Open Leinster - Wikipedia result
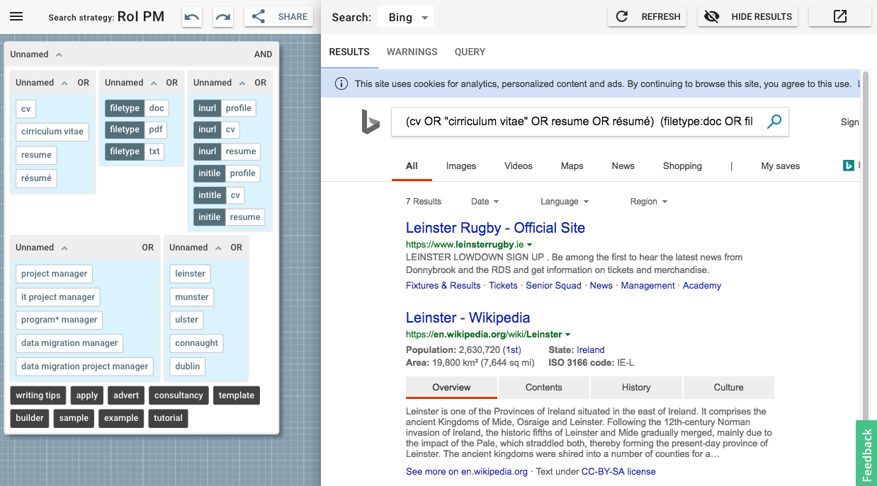This screenshot has height=486, width=877. [x=468, y=318]
